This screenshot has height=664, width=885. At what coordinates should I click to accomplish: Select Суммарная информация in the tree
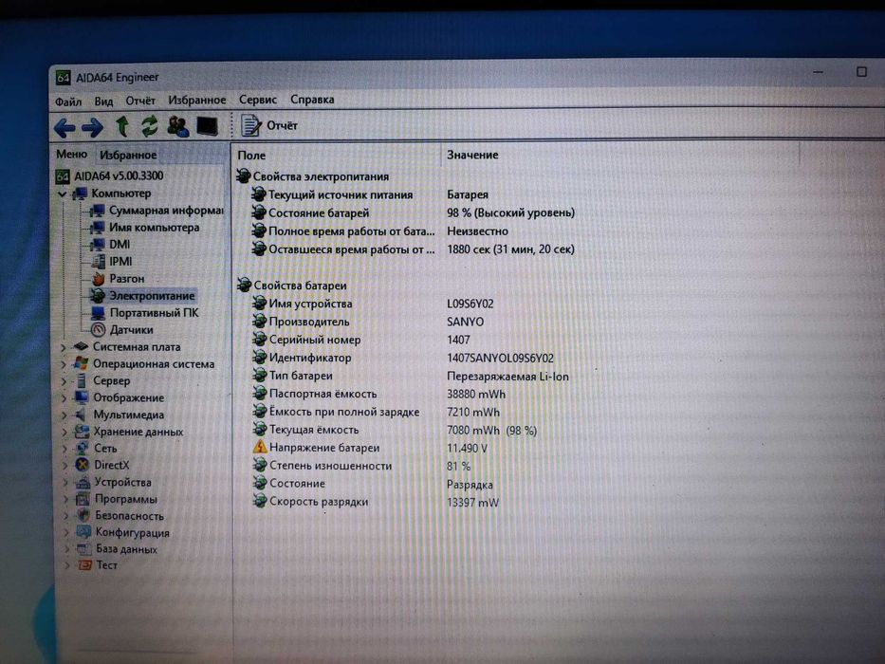coord(157,211)
